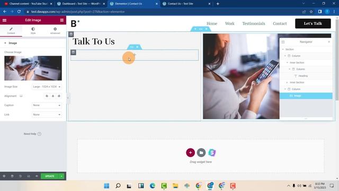Align image to the left

click(x=47, y=96)
